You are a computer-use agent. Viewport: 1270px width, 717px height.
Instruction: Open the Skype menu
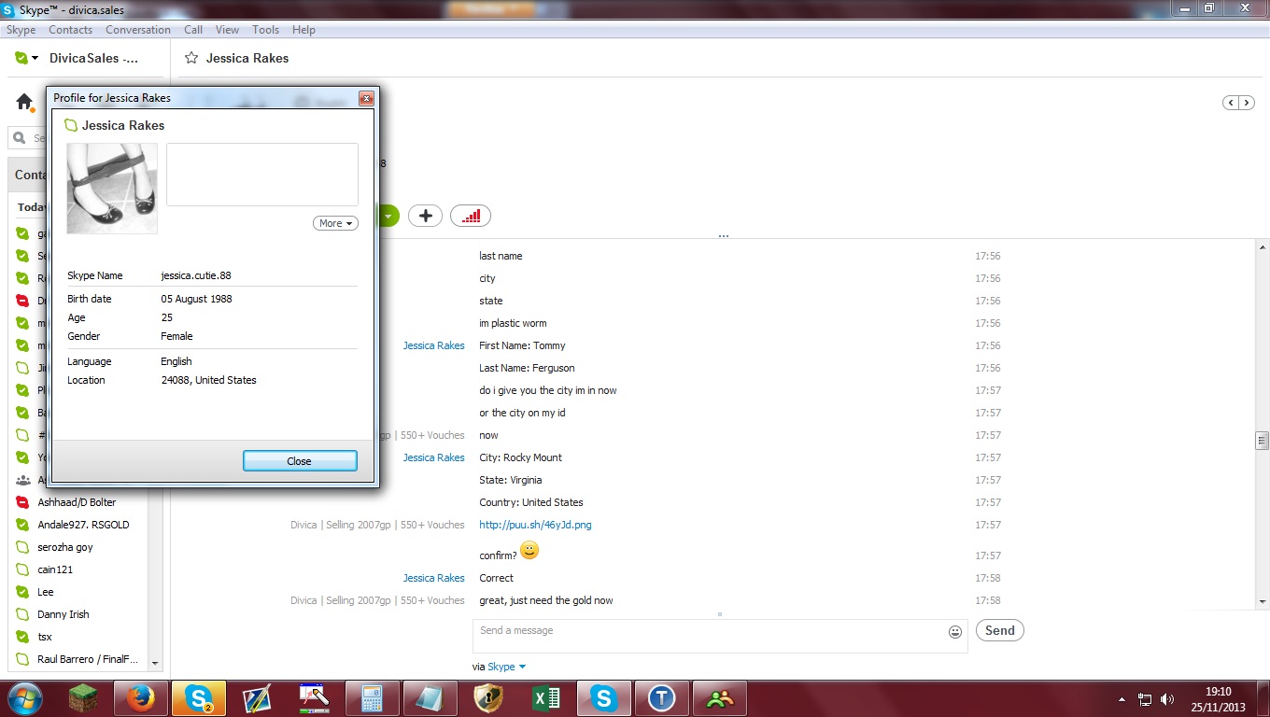tap(21, 30)
